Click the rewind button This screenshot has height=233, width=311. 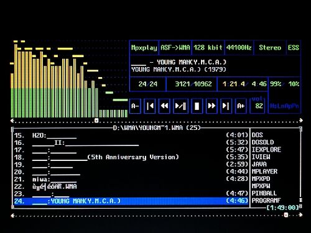164,106
